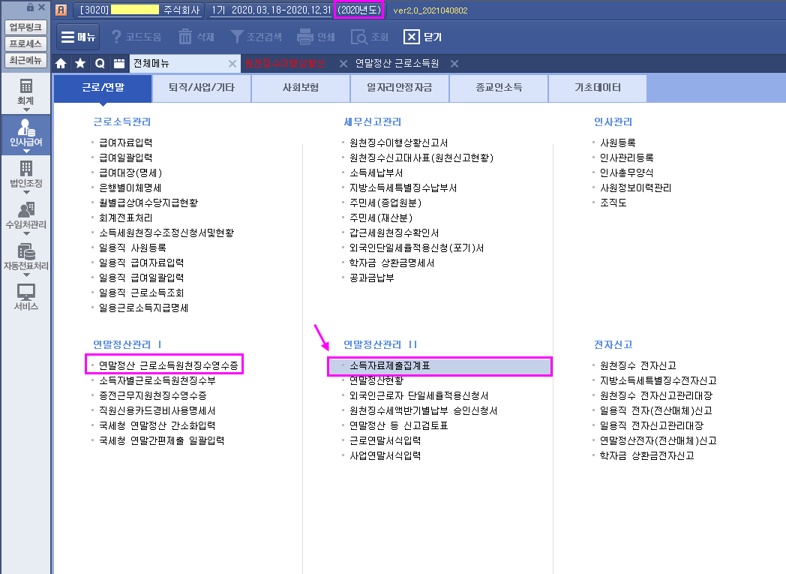
Task: Close the 원천징수이행상황신 tab
Action: point(343,64)
